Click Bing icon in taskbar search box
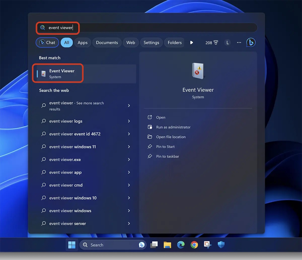The height and width of the screenshot is (260, 302). click(142, 245)
